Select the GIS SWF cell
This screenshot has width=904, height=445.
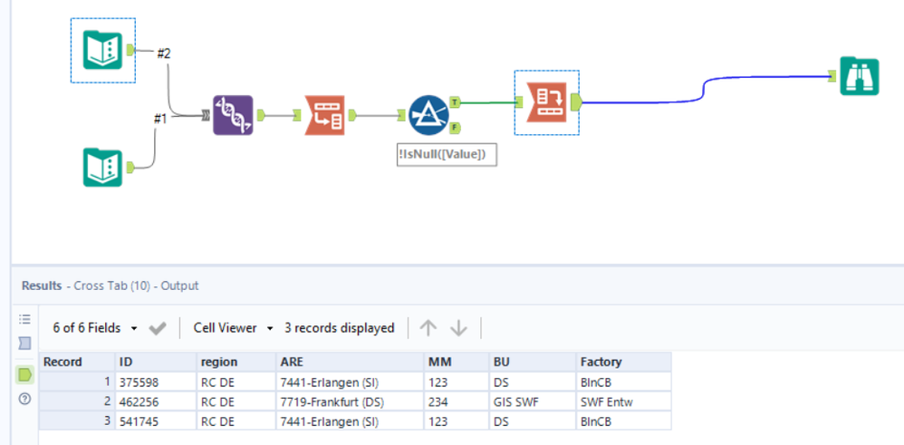(533, 401)
